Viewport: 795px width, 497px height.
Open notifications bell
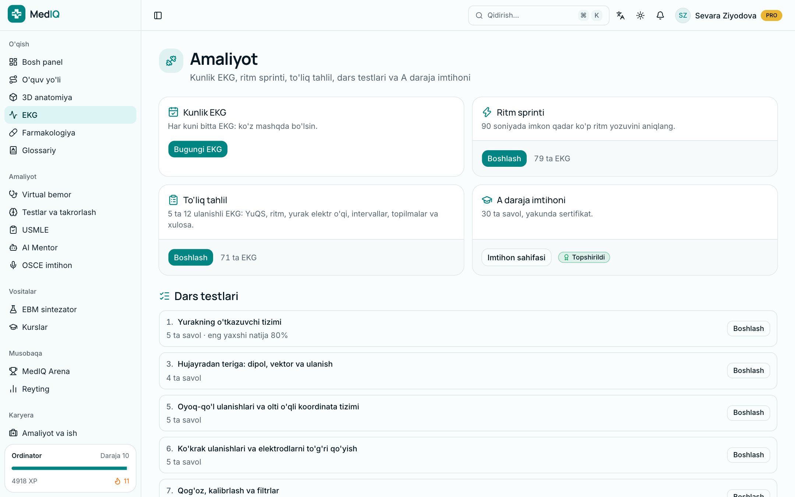click(660, 15)
